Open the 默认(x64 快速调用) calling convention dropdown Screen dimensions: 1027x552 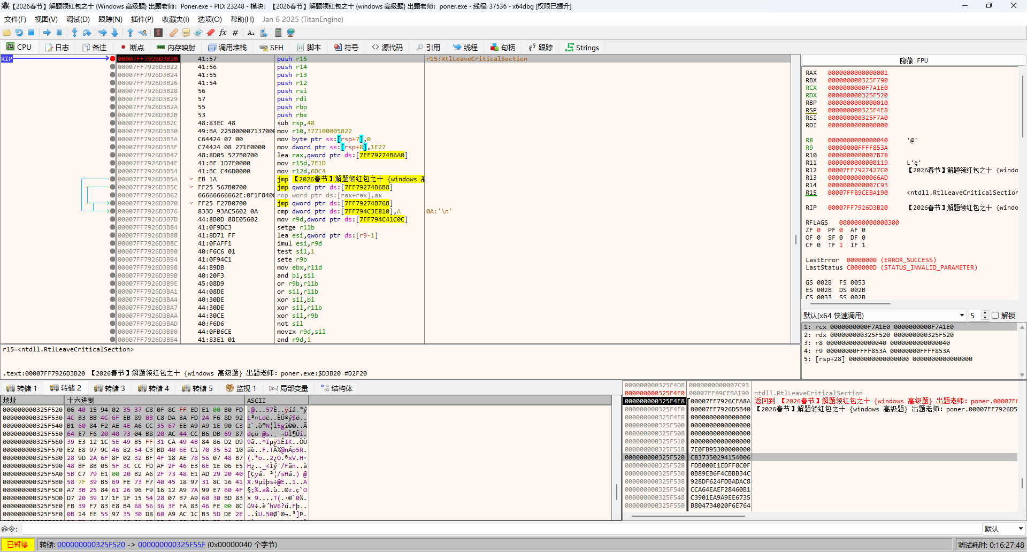[884, 316]
